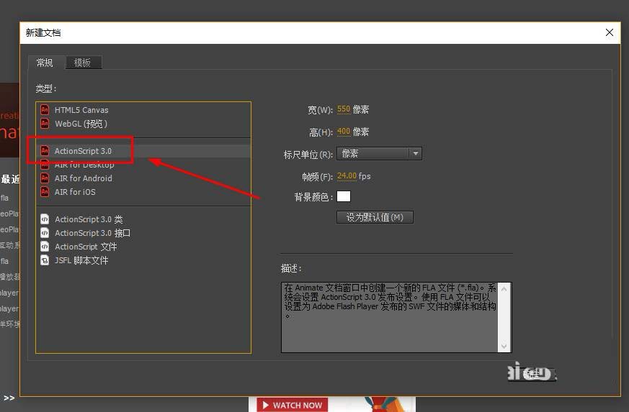Click the ActionScript 3.0 类 file icon
Screen dimensions: 629x412
(45, 219)
